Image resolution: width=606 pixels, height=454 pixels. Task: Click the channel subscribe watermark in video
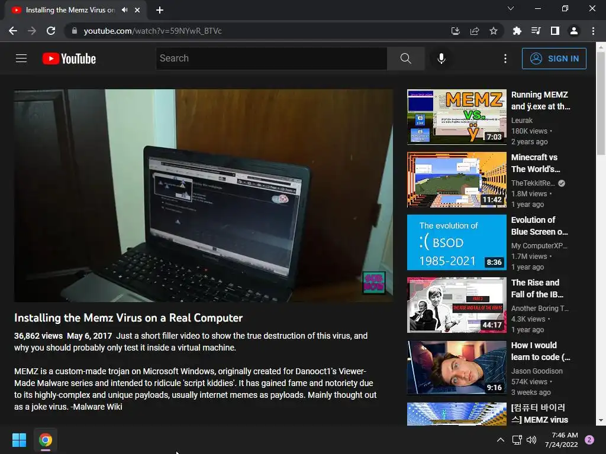tap(374, 283)
